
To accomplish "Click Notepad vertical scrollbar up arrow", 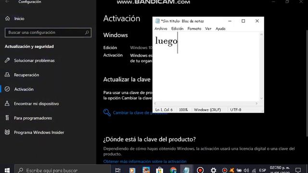I will 261,35.
